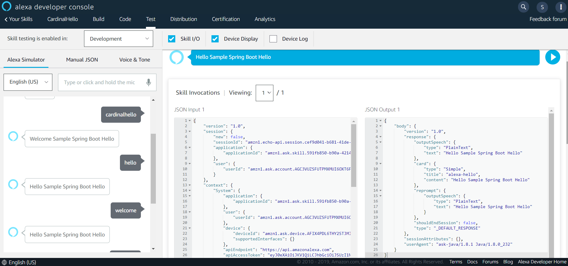The image size is (568, 266).
Task: Open the Viewing invocation number dropdown
Action: coord(264,93)
